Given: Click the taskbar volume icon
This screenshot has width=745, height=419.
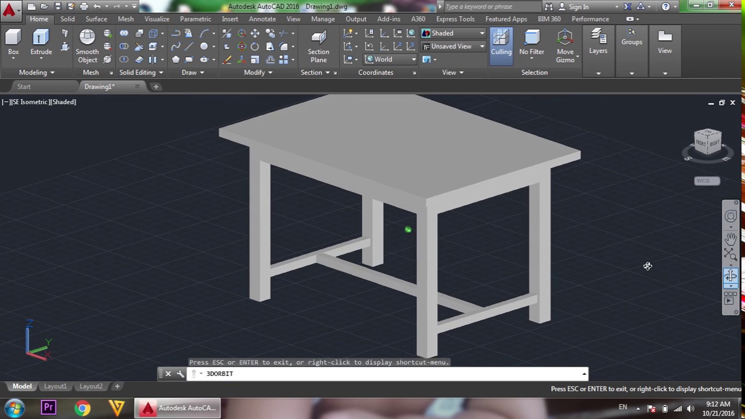Looking at the screenshot, I should [691, 409].
